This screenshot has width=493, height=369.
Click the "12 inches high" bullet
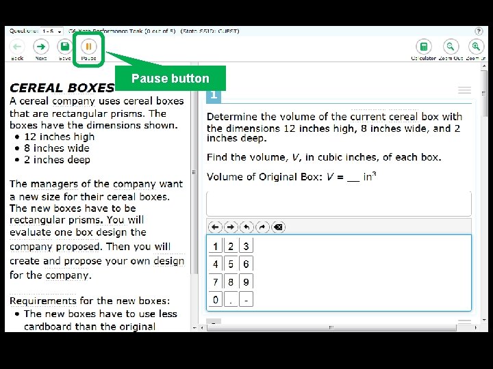coord(59,137)
